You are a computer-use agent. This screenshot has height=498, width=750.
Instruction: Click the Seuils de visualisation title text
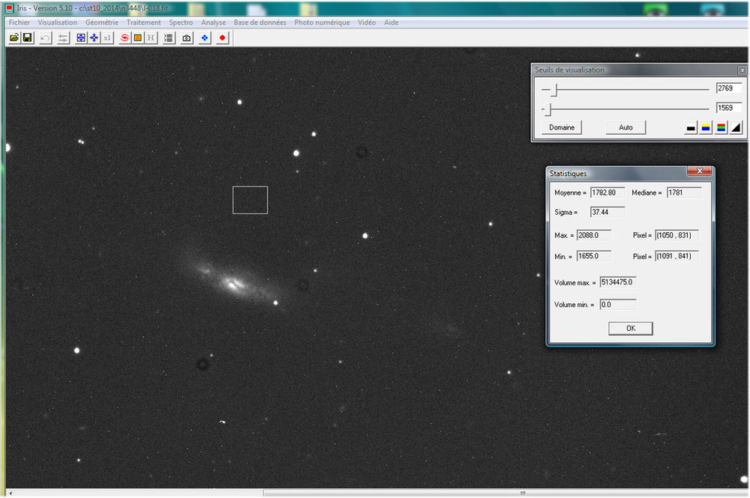(x=569, y=70)
